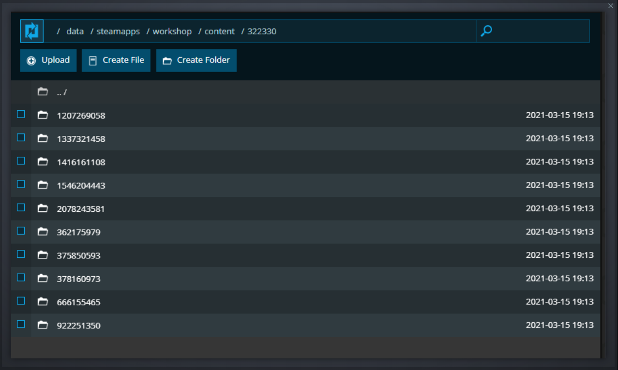Click the Create Folder button
Screen dimensions: 618x370
(196, 60)
